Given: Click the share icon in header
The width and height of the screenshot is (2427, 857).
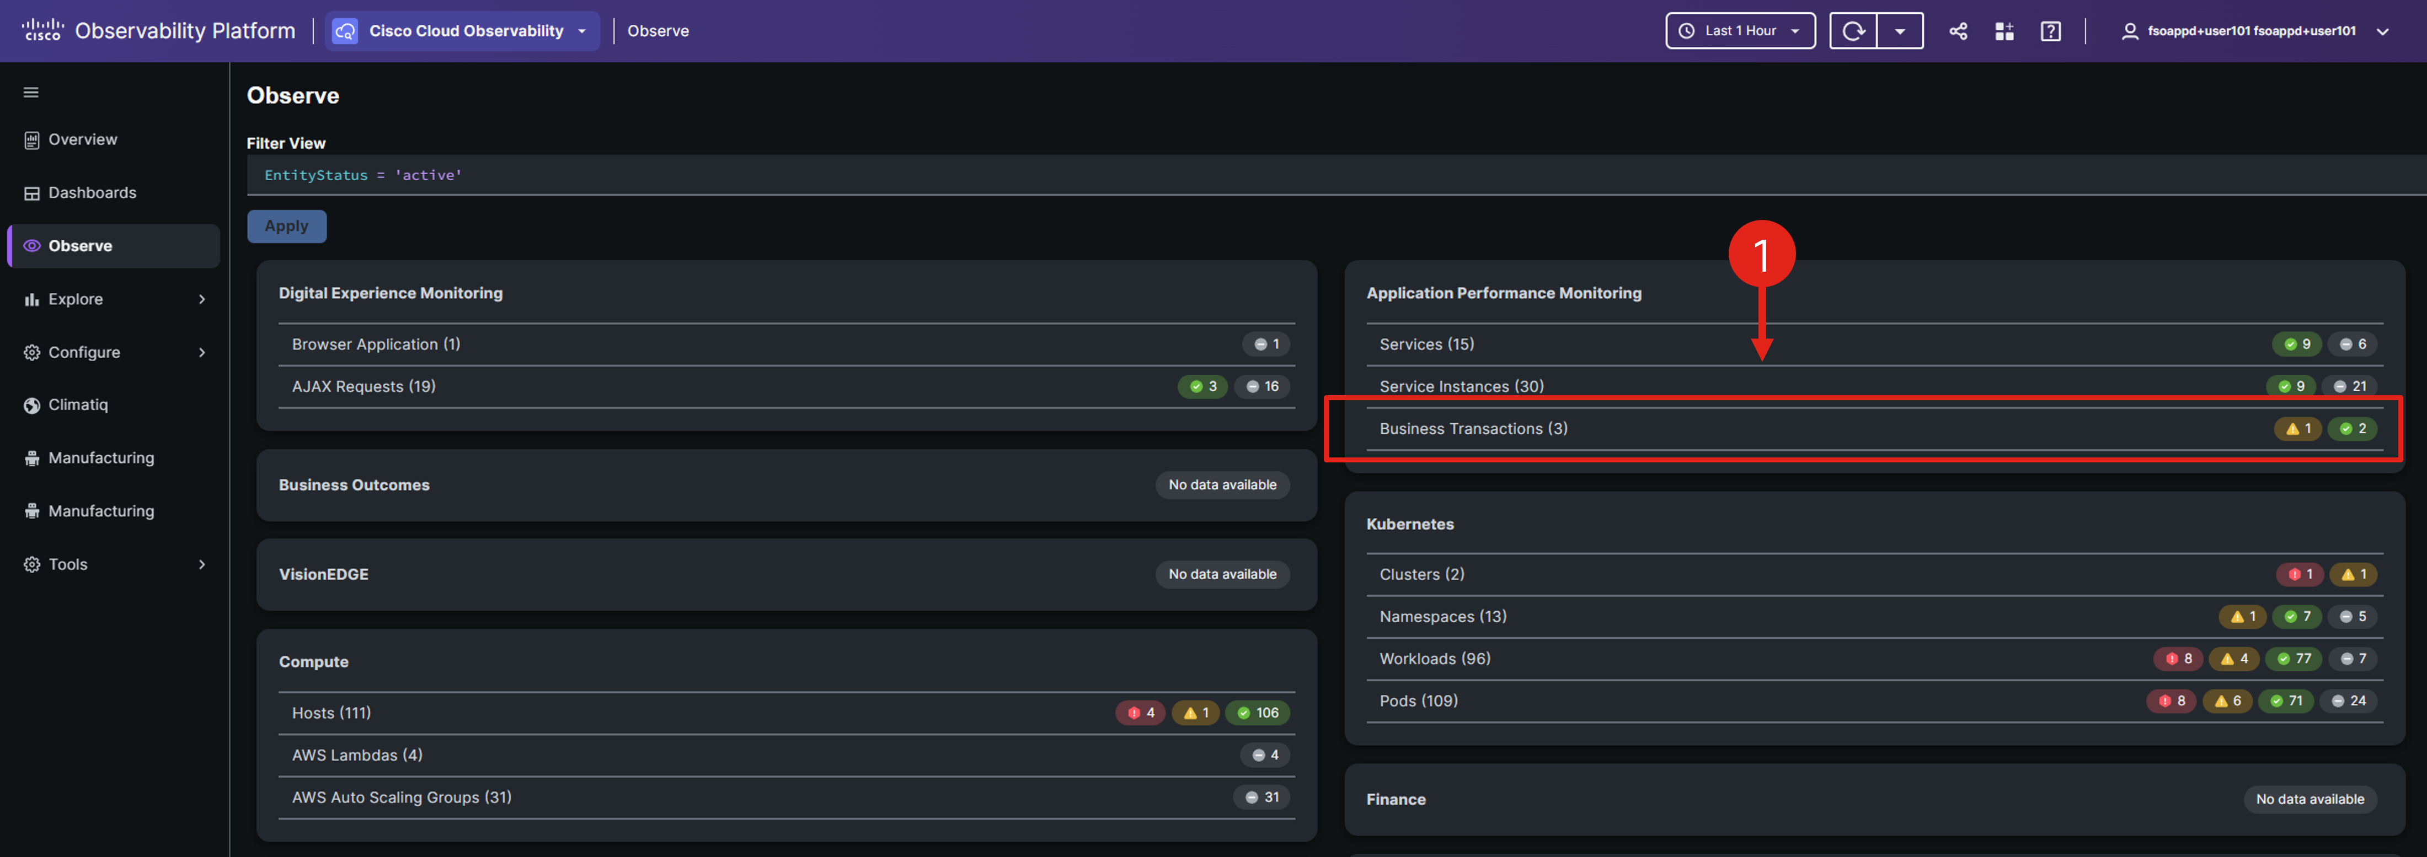Looking at the screenshot, I should tap(1958, 31).
